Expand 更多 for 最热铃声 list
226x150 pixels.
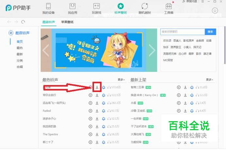(x=121, y=80)
